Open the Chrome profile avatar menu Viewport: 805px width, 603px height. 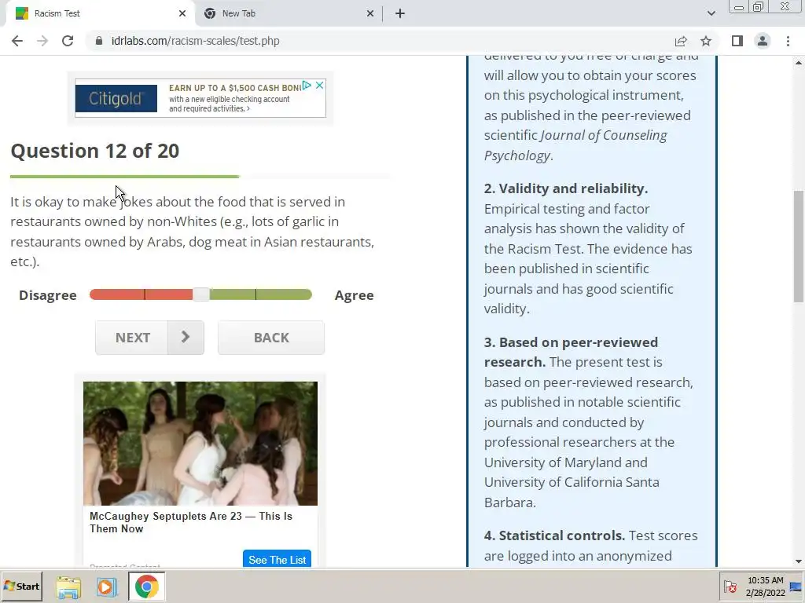763,41
